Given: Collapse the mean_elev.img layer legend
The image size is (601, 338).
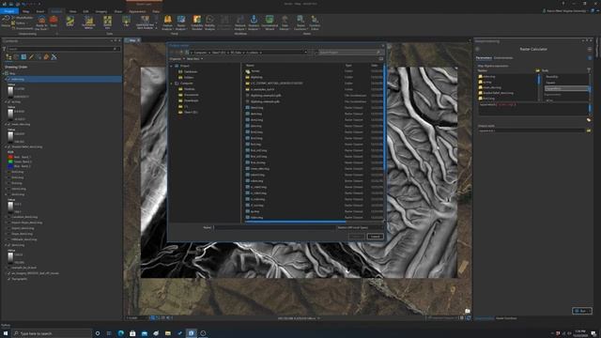Looking at the screenshot, I should pos(6,124).
